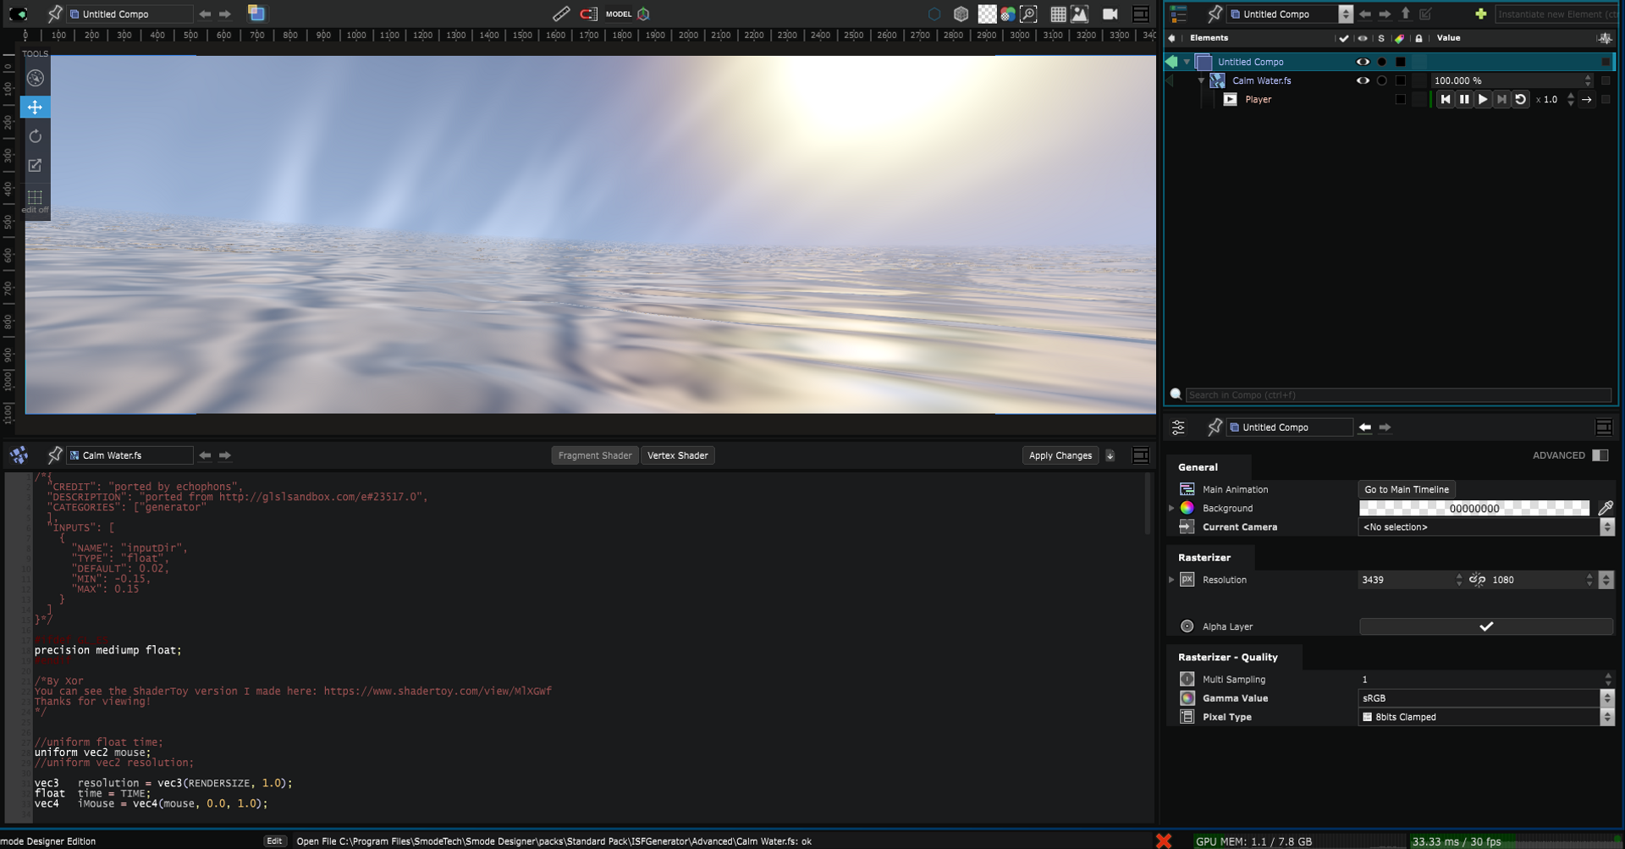The image size is (1625, 849).
Task: Click the Edit button in status bar
Action: (x=274, y=841)
